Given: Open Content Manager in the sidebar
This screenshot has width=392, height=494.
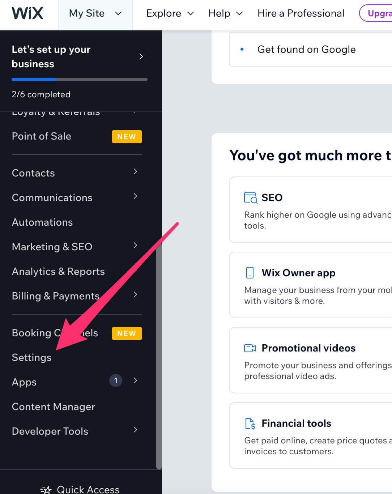Looking at the screenshot, I should point(54,407).
